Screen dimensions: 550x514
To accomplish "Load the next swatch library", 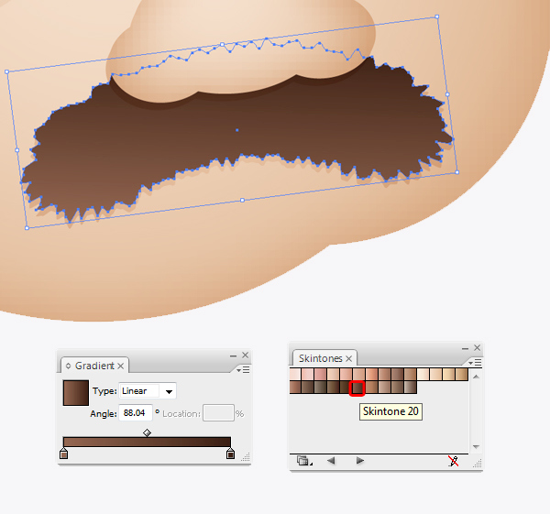I will click(360, 460).
